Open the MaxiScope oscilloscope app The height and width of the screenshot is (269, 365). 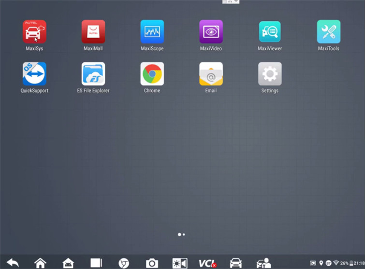152,31
